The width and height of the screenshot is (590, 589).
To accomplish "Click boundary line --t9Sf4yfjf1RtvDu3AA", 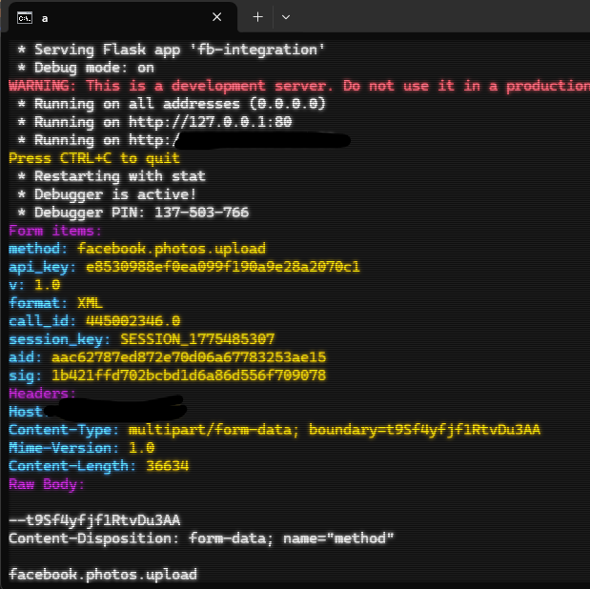I will (94, 520).
